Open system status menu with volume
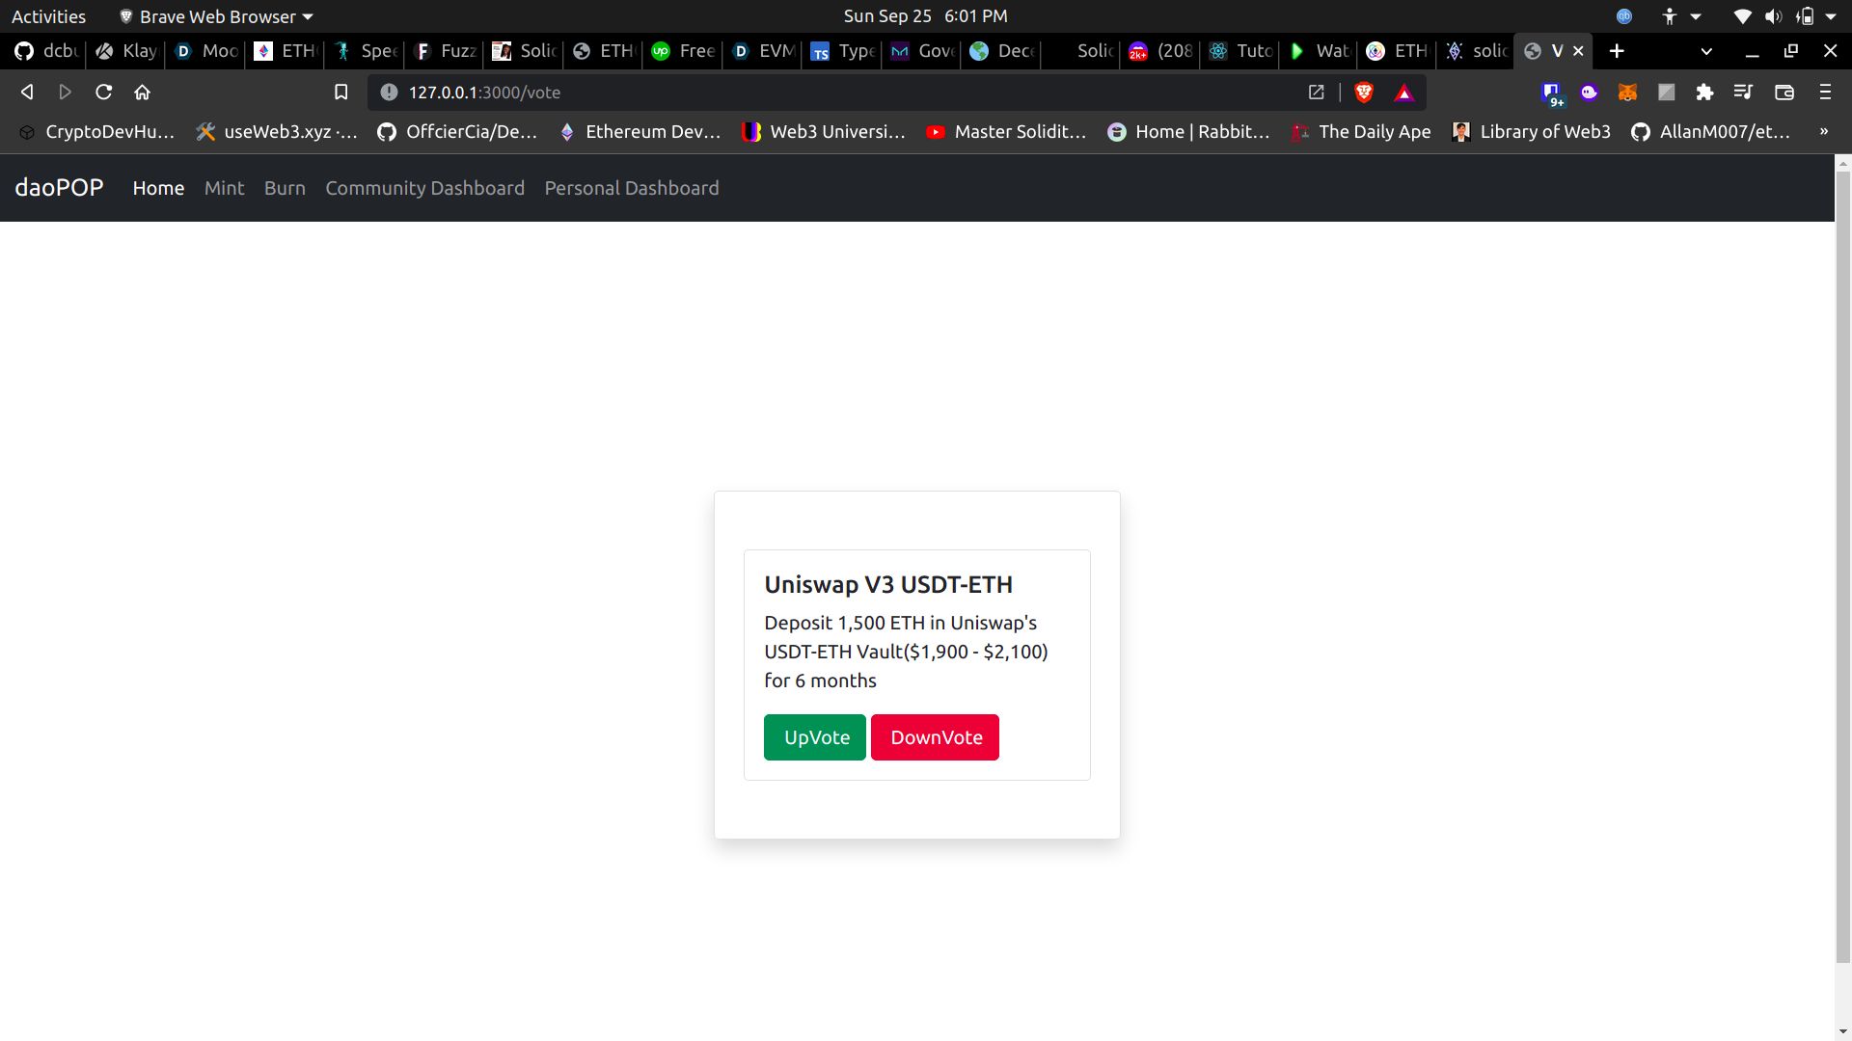The image size is (1852, 1041). [1784, 16]
